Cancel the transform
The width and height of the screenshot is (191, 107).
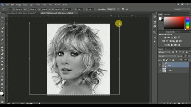pyautogui.click(x=123, y=9)
